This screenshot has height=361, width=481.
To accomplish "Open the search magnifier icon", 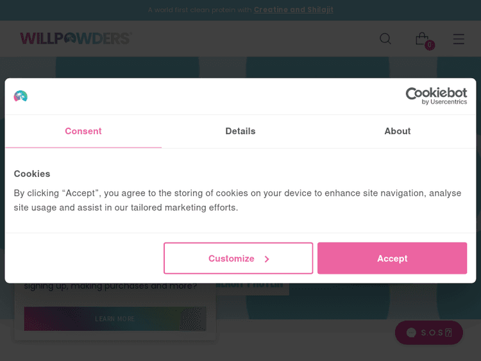I will point(385,38).
